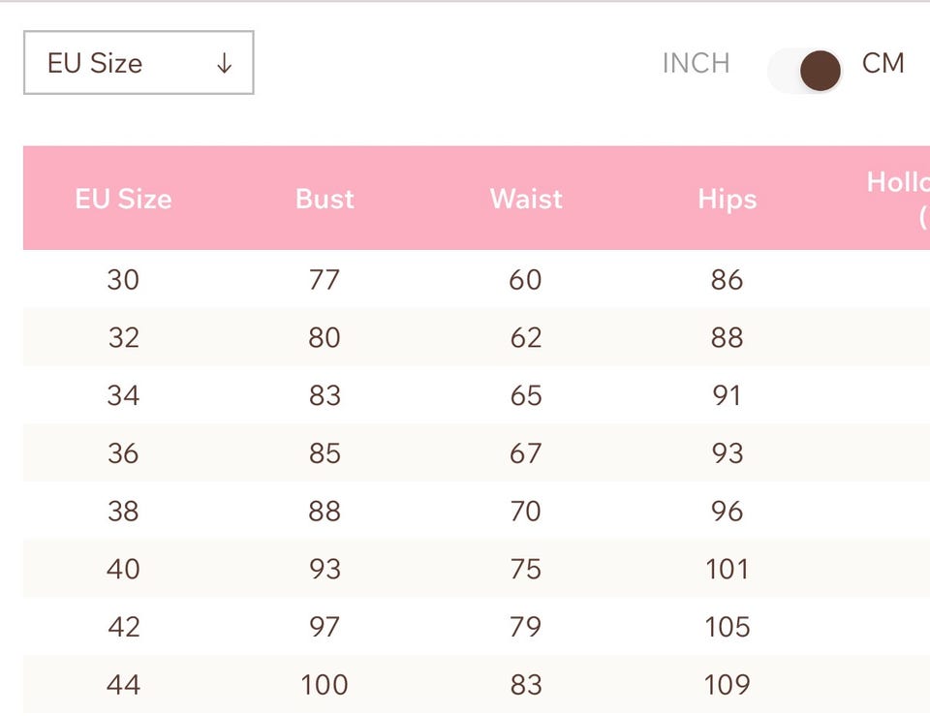Click the hips value 109

728,685
